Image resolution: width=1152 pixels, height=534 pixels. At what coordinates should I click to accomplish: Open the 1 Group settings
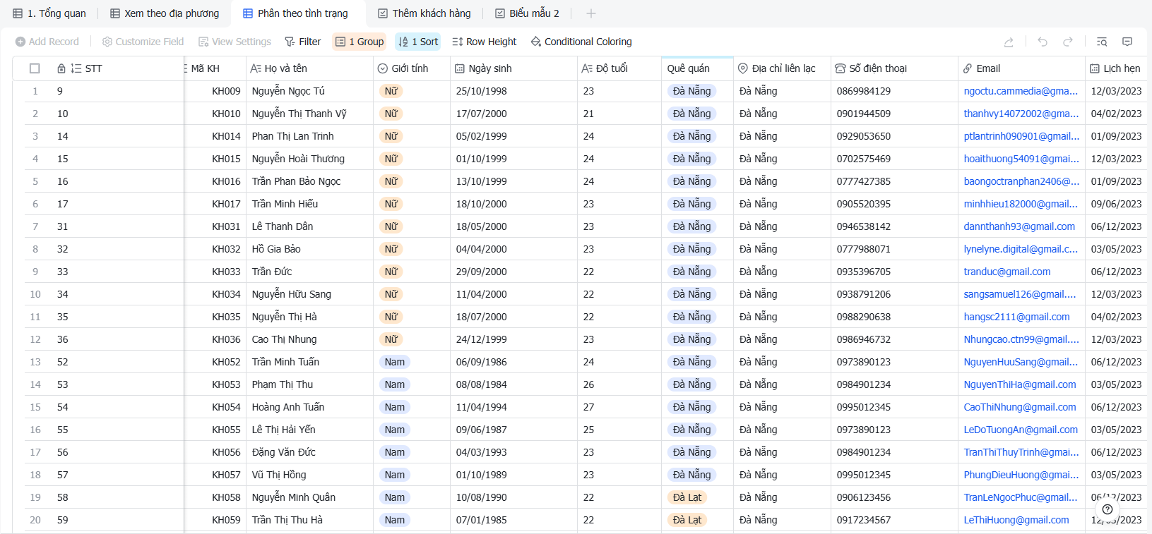coord(360,42)
